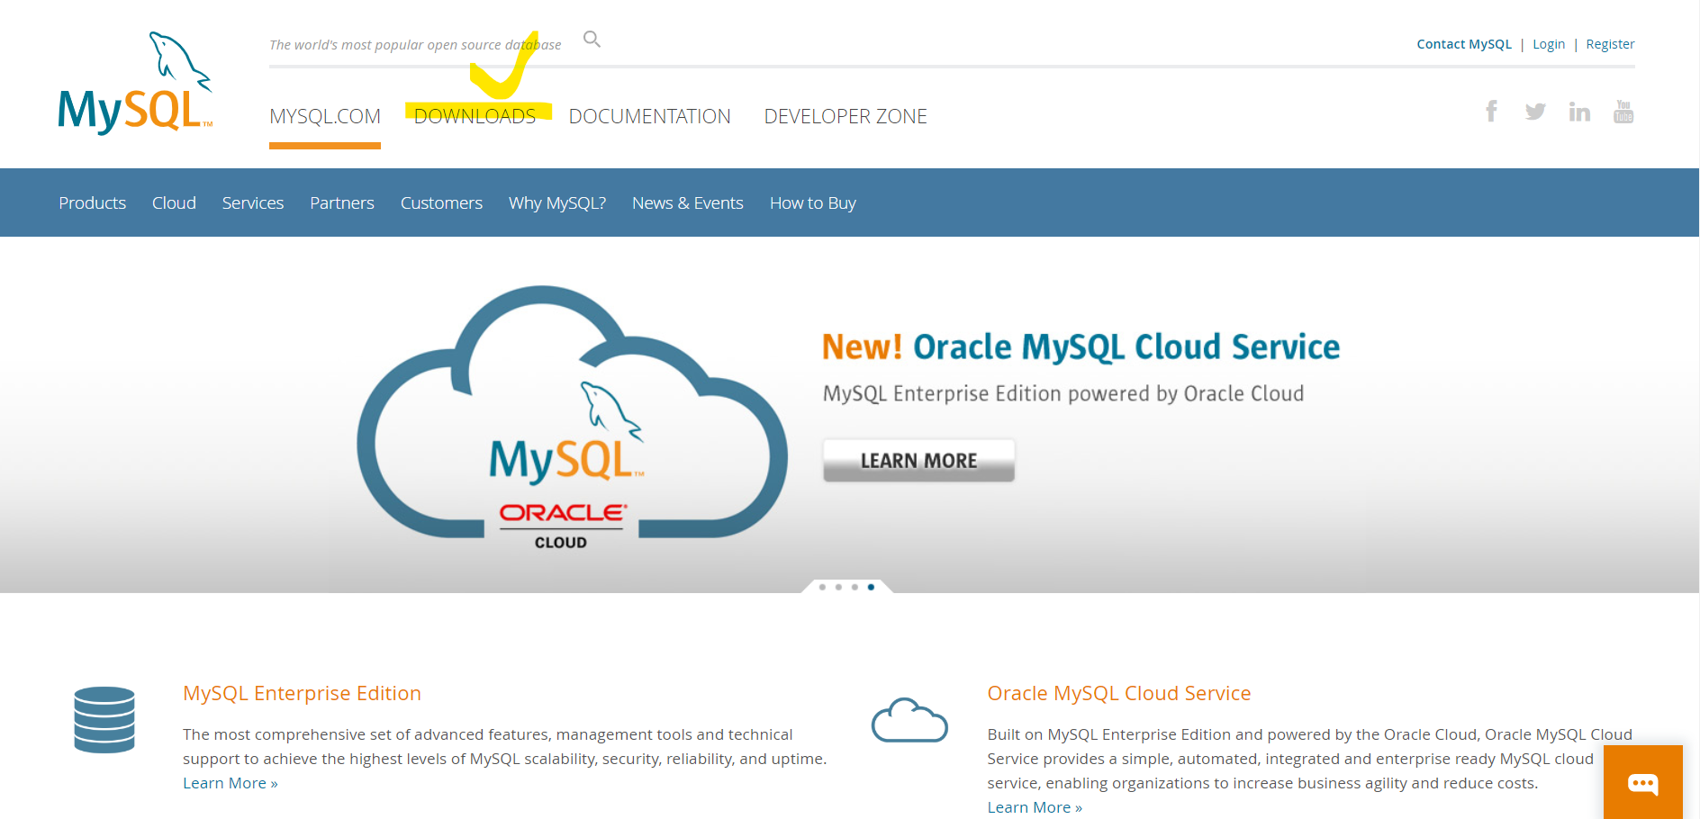This screenshot has height=819, width=1700.
Task: Open the Products menu
Action: [92, 202]
